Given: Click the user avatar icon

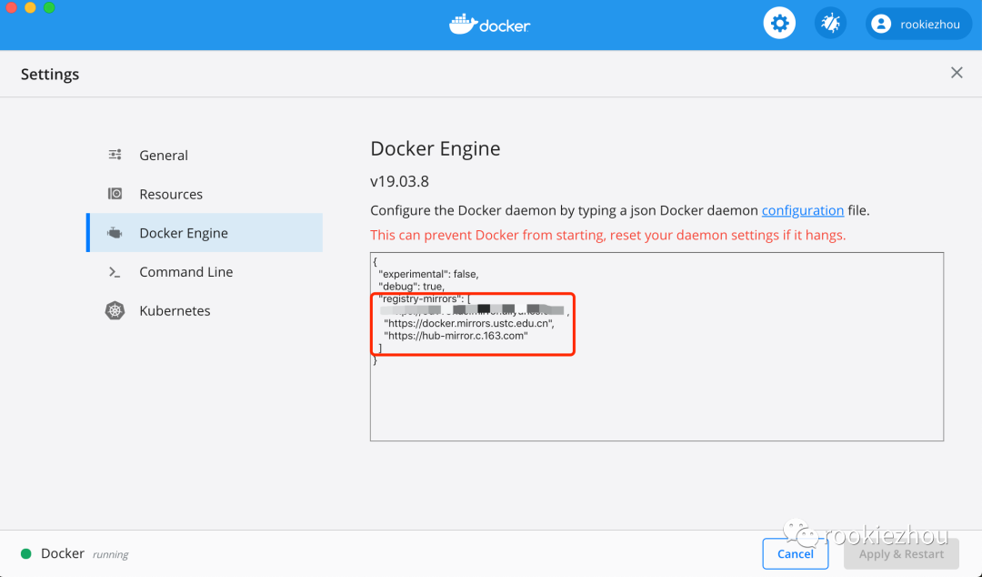Looking at the screenshot, I should pyautogui.click(x=880, y=25).
